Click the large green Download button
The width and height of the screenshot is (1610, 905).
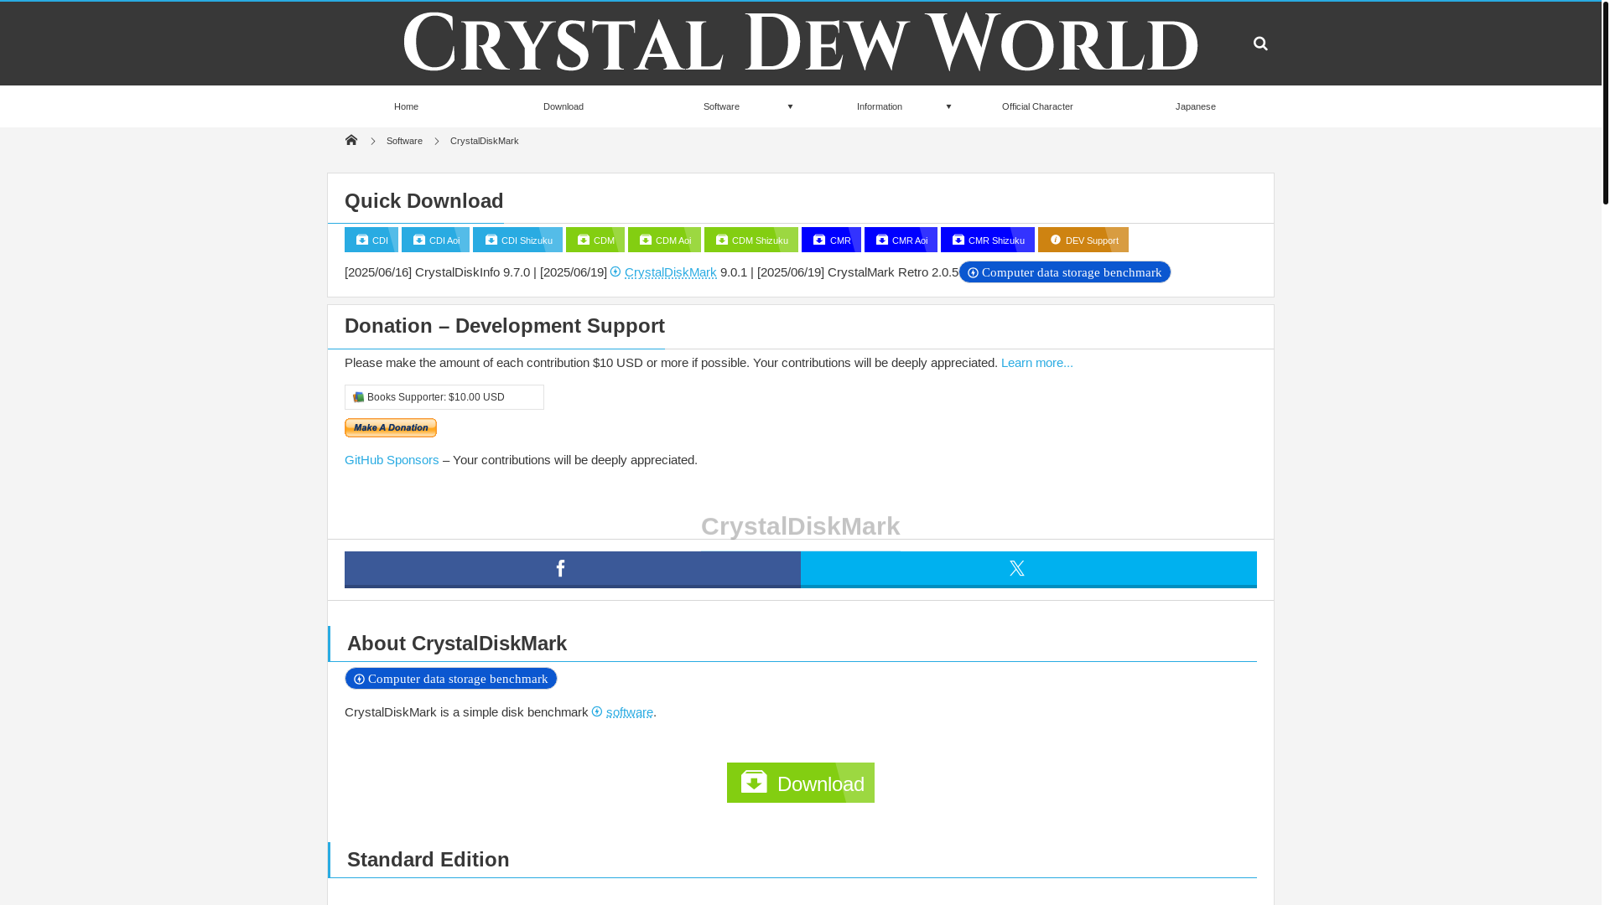click(801, 783)
